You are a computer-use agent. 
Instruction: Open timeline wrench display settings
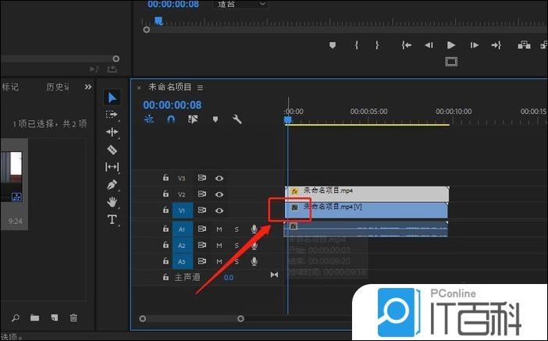coord(237,119)
